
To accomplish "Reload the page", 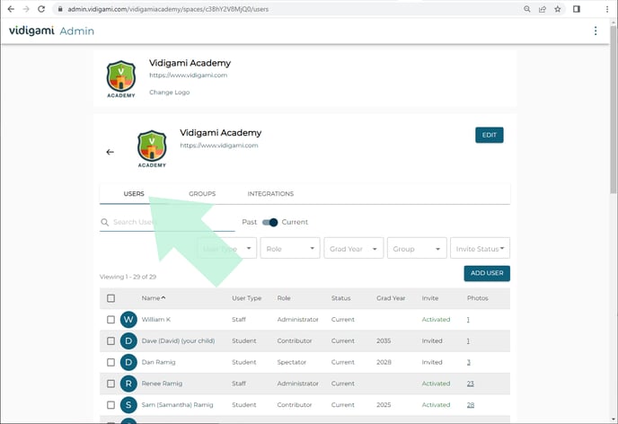I will click(x=41, y=9).
